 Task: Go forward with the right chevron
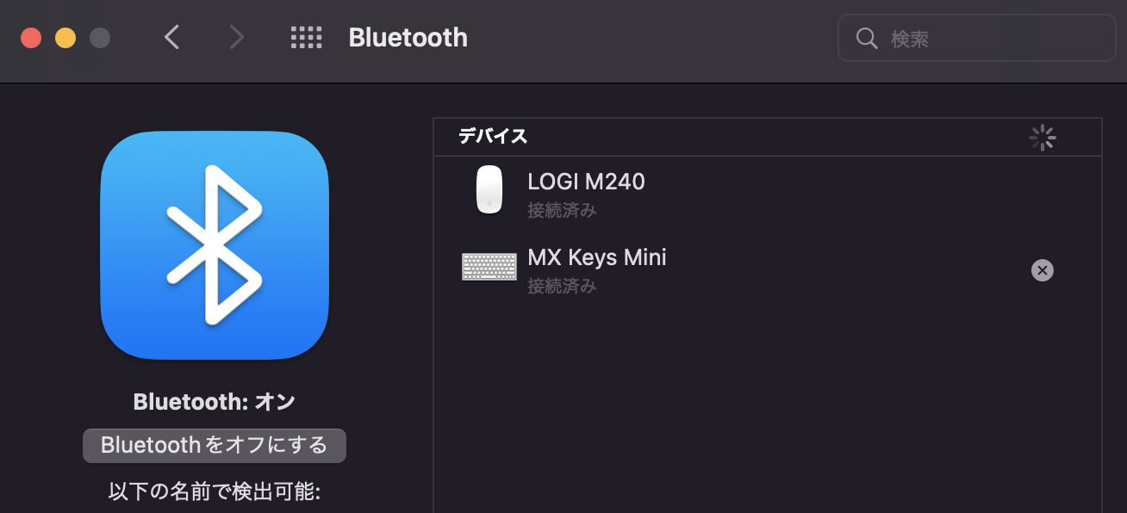[236, 37]
